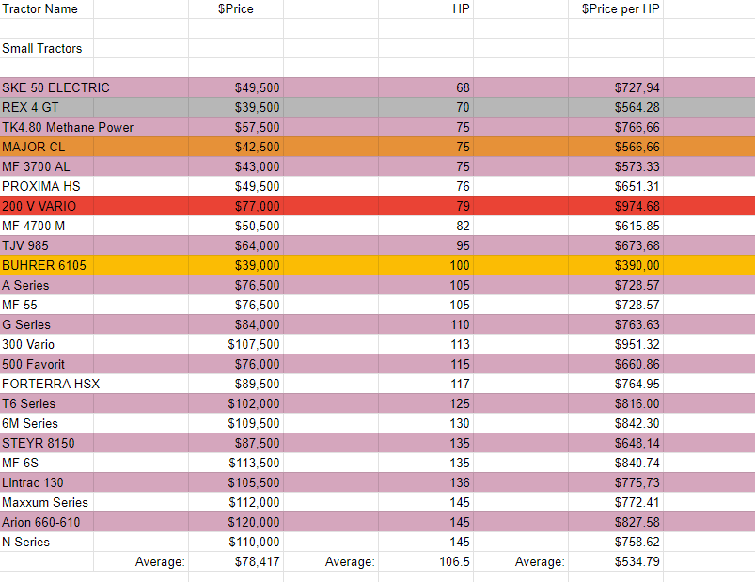Select the $727,94 price per HP cell
755x582 pixels.
click(616, 87)
